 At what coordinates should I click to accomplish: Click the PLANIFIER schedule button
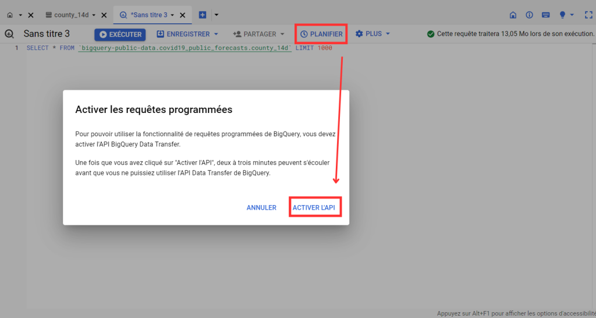pos(321,34)
